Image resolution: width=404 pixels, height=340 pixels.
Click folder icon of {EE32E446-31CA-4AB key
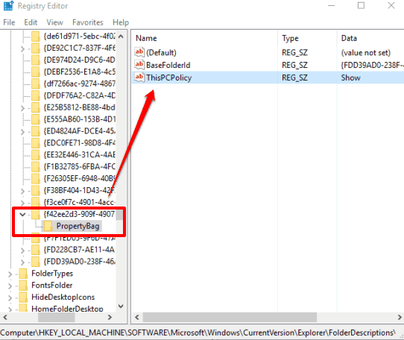click(36, 155)
